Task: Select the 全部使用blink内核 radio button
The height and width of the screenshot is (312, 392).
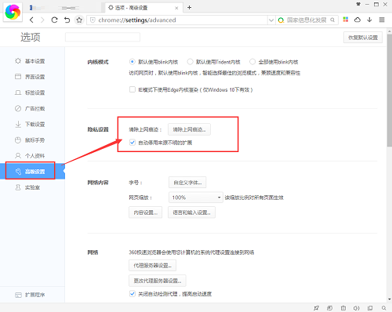Action: pos(252,62)
